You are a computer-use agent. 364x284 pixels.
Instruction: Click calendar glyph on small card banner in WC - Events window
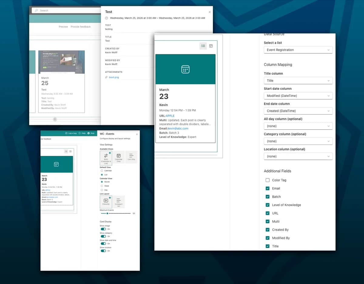(56, 164)
